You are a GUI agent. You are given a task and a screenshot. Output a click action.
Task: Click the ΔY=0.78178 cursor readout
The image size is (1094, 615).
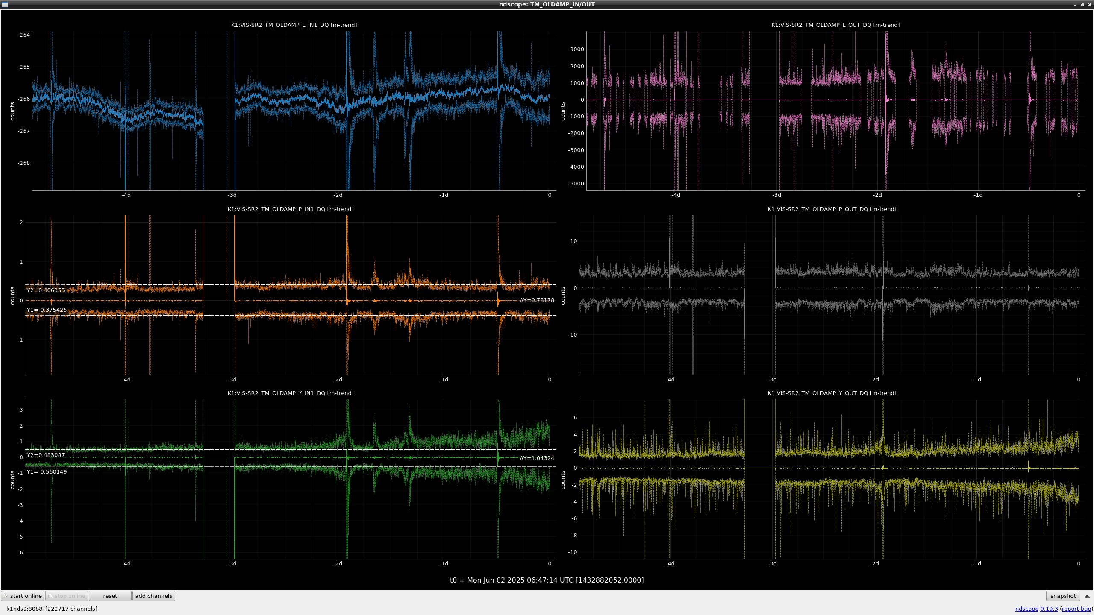click(x=537, y=300)
